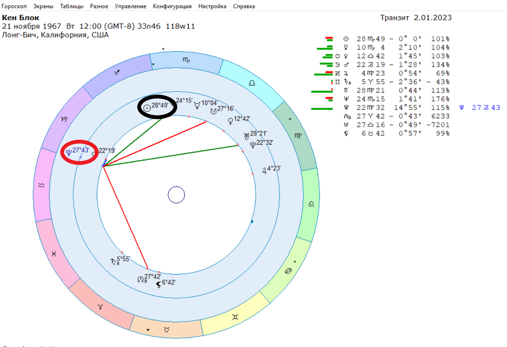This screenshot has height=347, width=507.
Task: Open the Управление menu
Action: coord(131,6)
